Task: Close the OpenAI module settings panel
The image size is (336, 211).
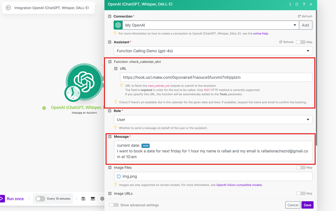Action: tap(311, 4)
